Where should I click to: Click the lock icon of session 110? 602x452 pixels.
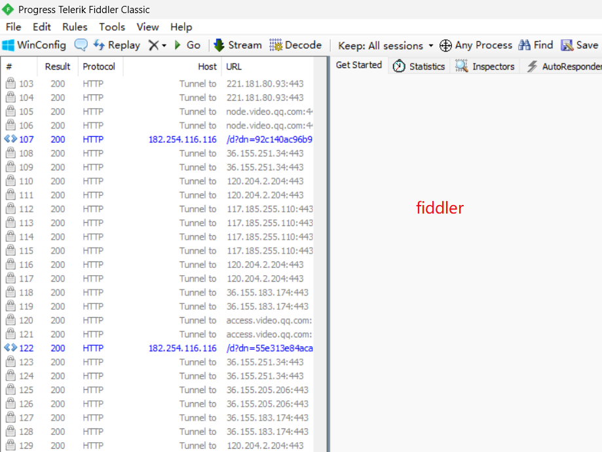click(10, 181)
